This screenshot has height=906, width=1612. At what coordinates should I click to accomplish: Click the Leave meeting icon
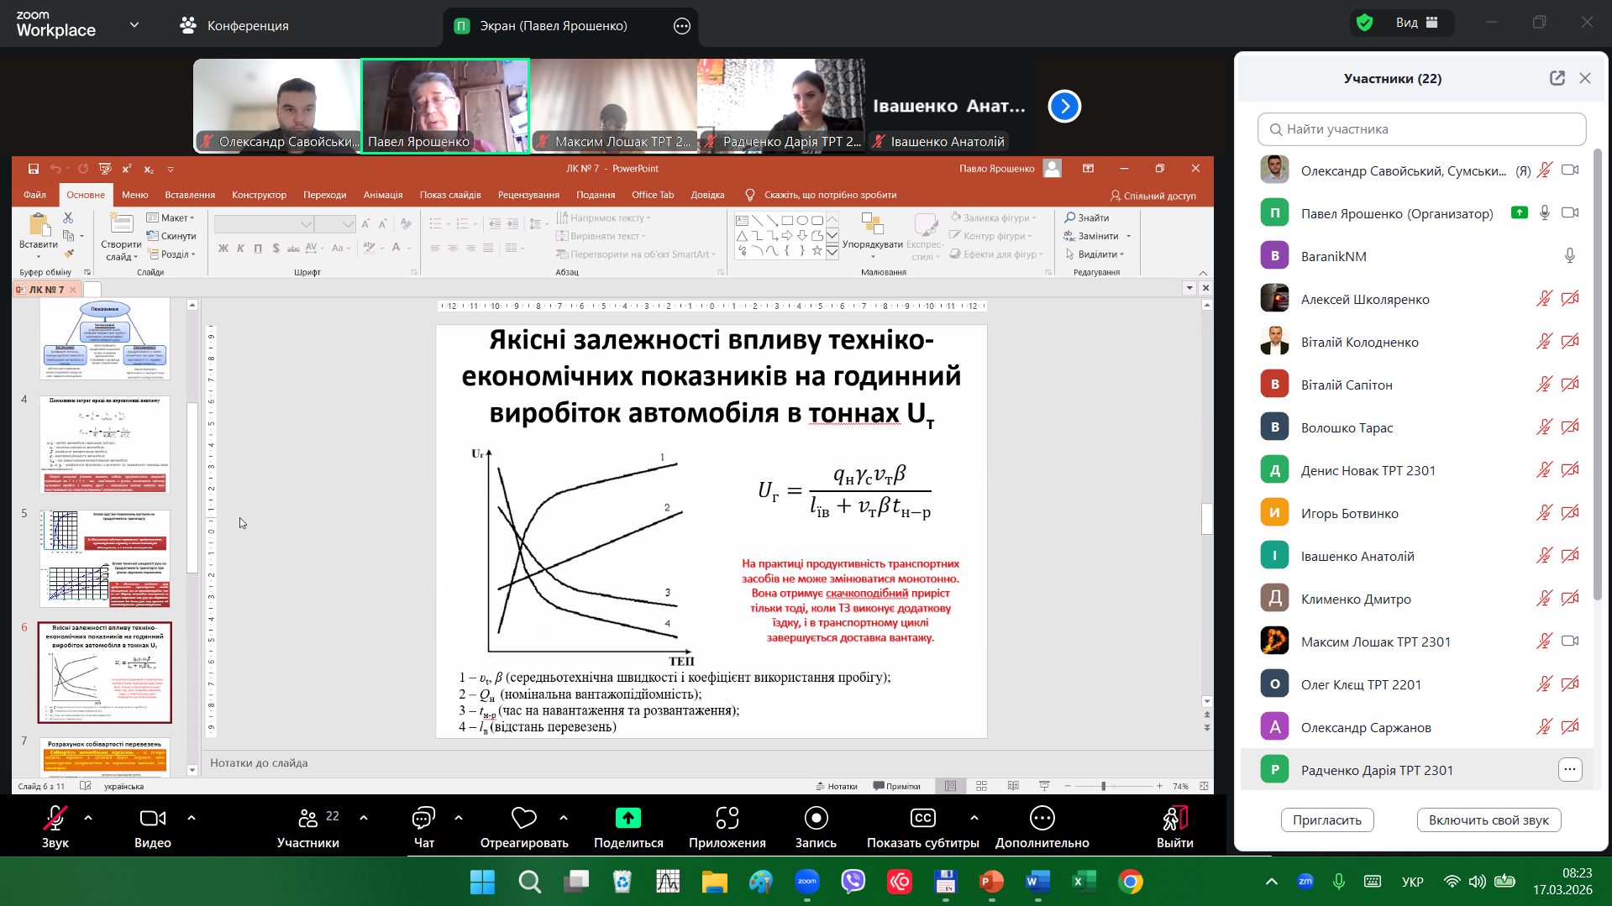[1174, 818]
